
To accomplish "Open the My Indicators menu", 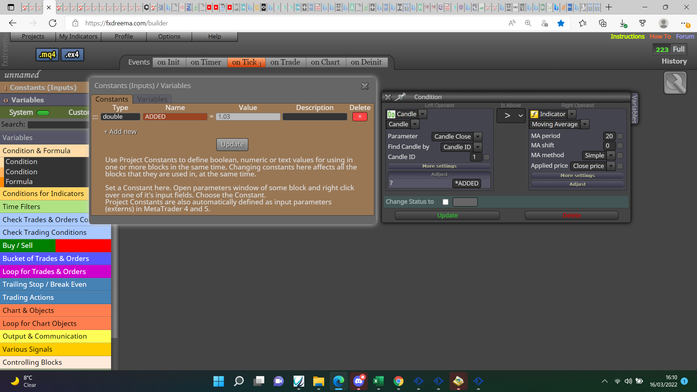I will coord(78,36).
